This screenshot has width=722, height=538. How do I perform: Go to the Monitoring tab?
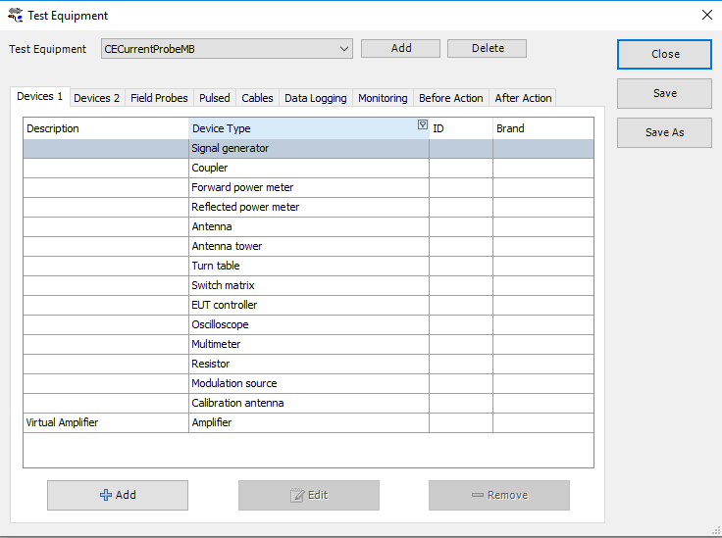[383, 98]
